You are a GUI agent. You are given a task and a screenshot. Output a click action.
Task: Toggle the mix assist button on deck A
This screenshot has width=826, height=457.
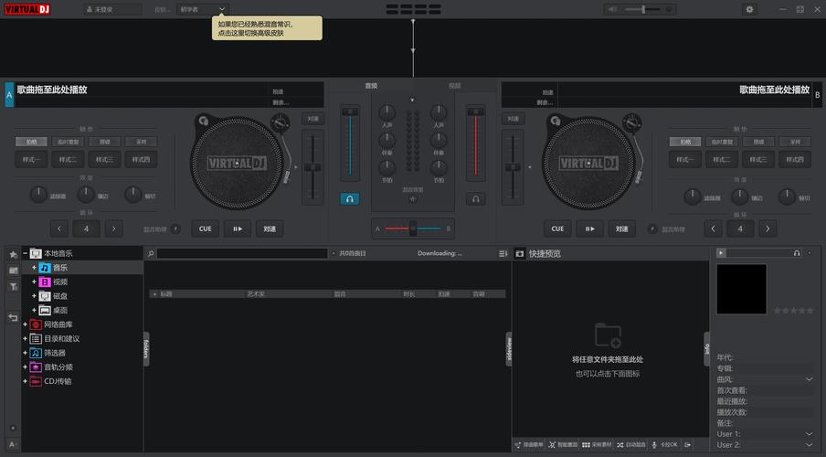[175, 228]
